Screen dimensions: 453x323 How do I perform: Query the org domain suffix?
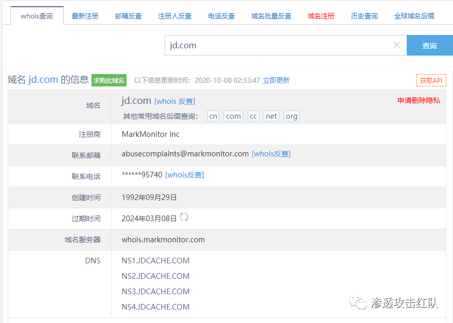292,116
